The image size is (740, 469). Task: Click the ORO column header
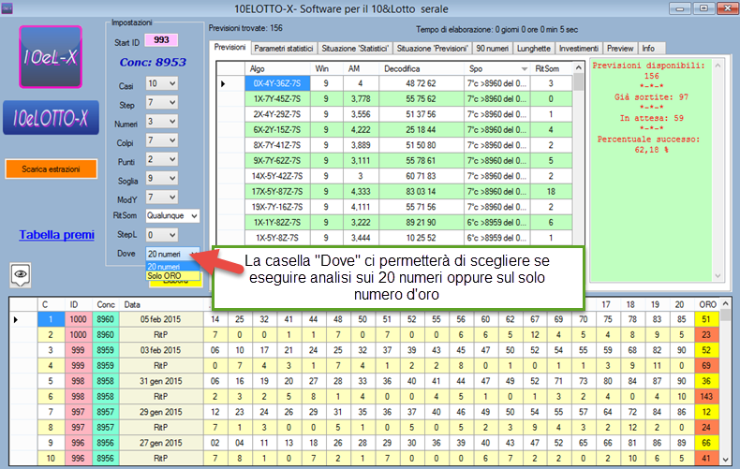[706, 305]
